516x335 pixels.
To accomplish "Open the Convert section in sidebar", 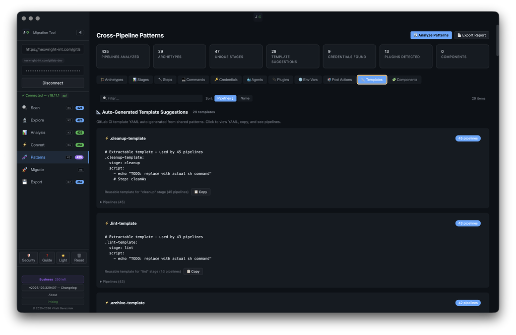I will [52, 145].
